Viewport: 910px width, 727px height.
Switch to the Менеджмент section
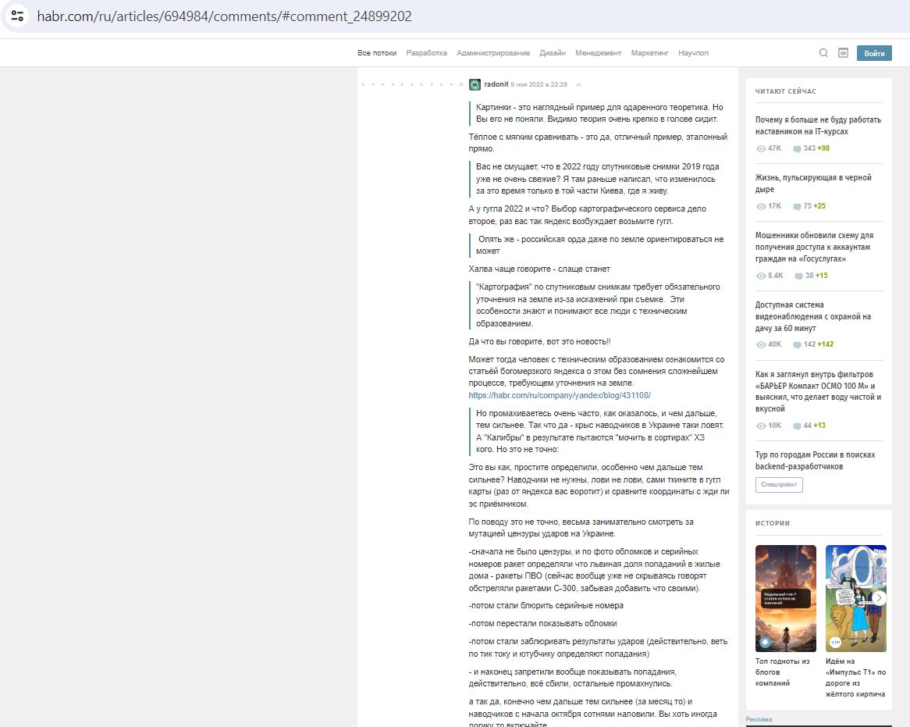tap(599, 53)
